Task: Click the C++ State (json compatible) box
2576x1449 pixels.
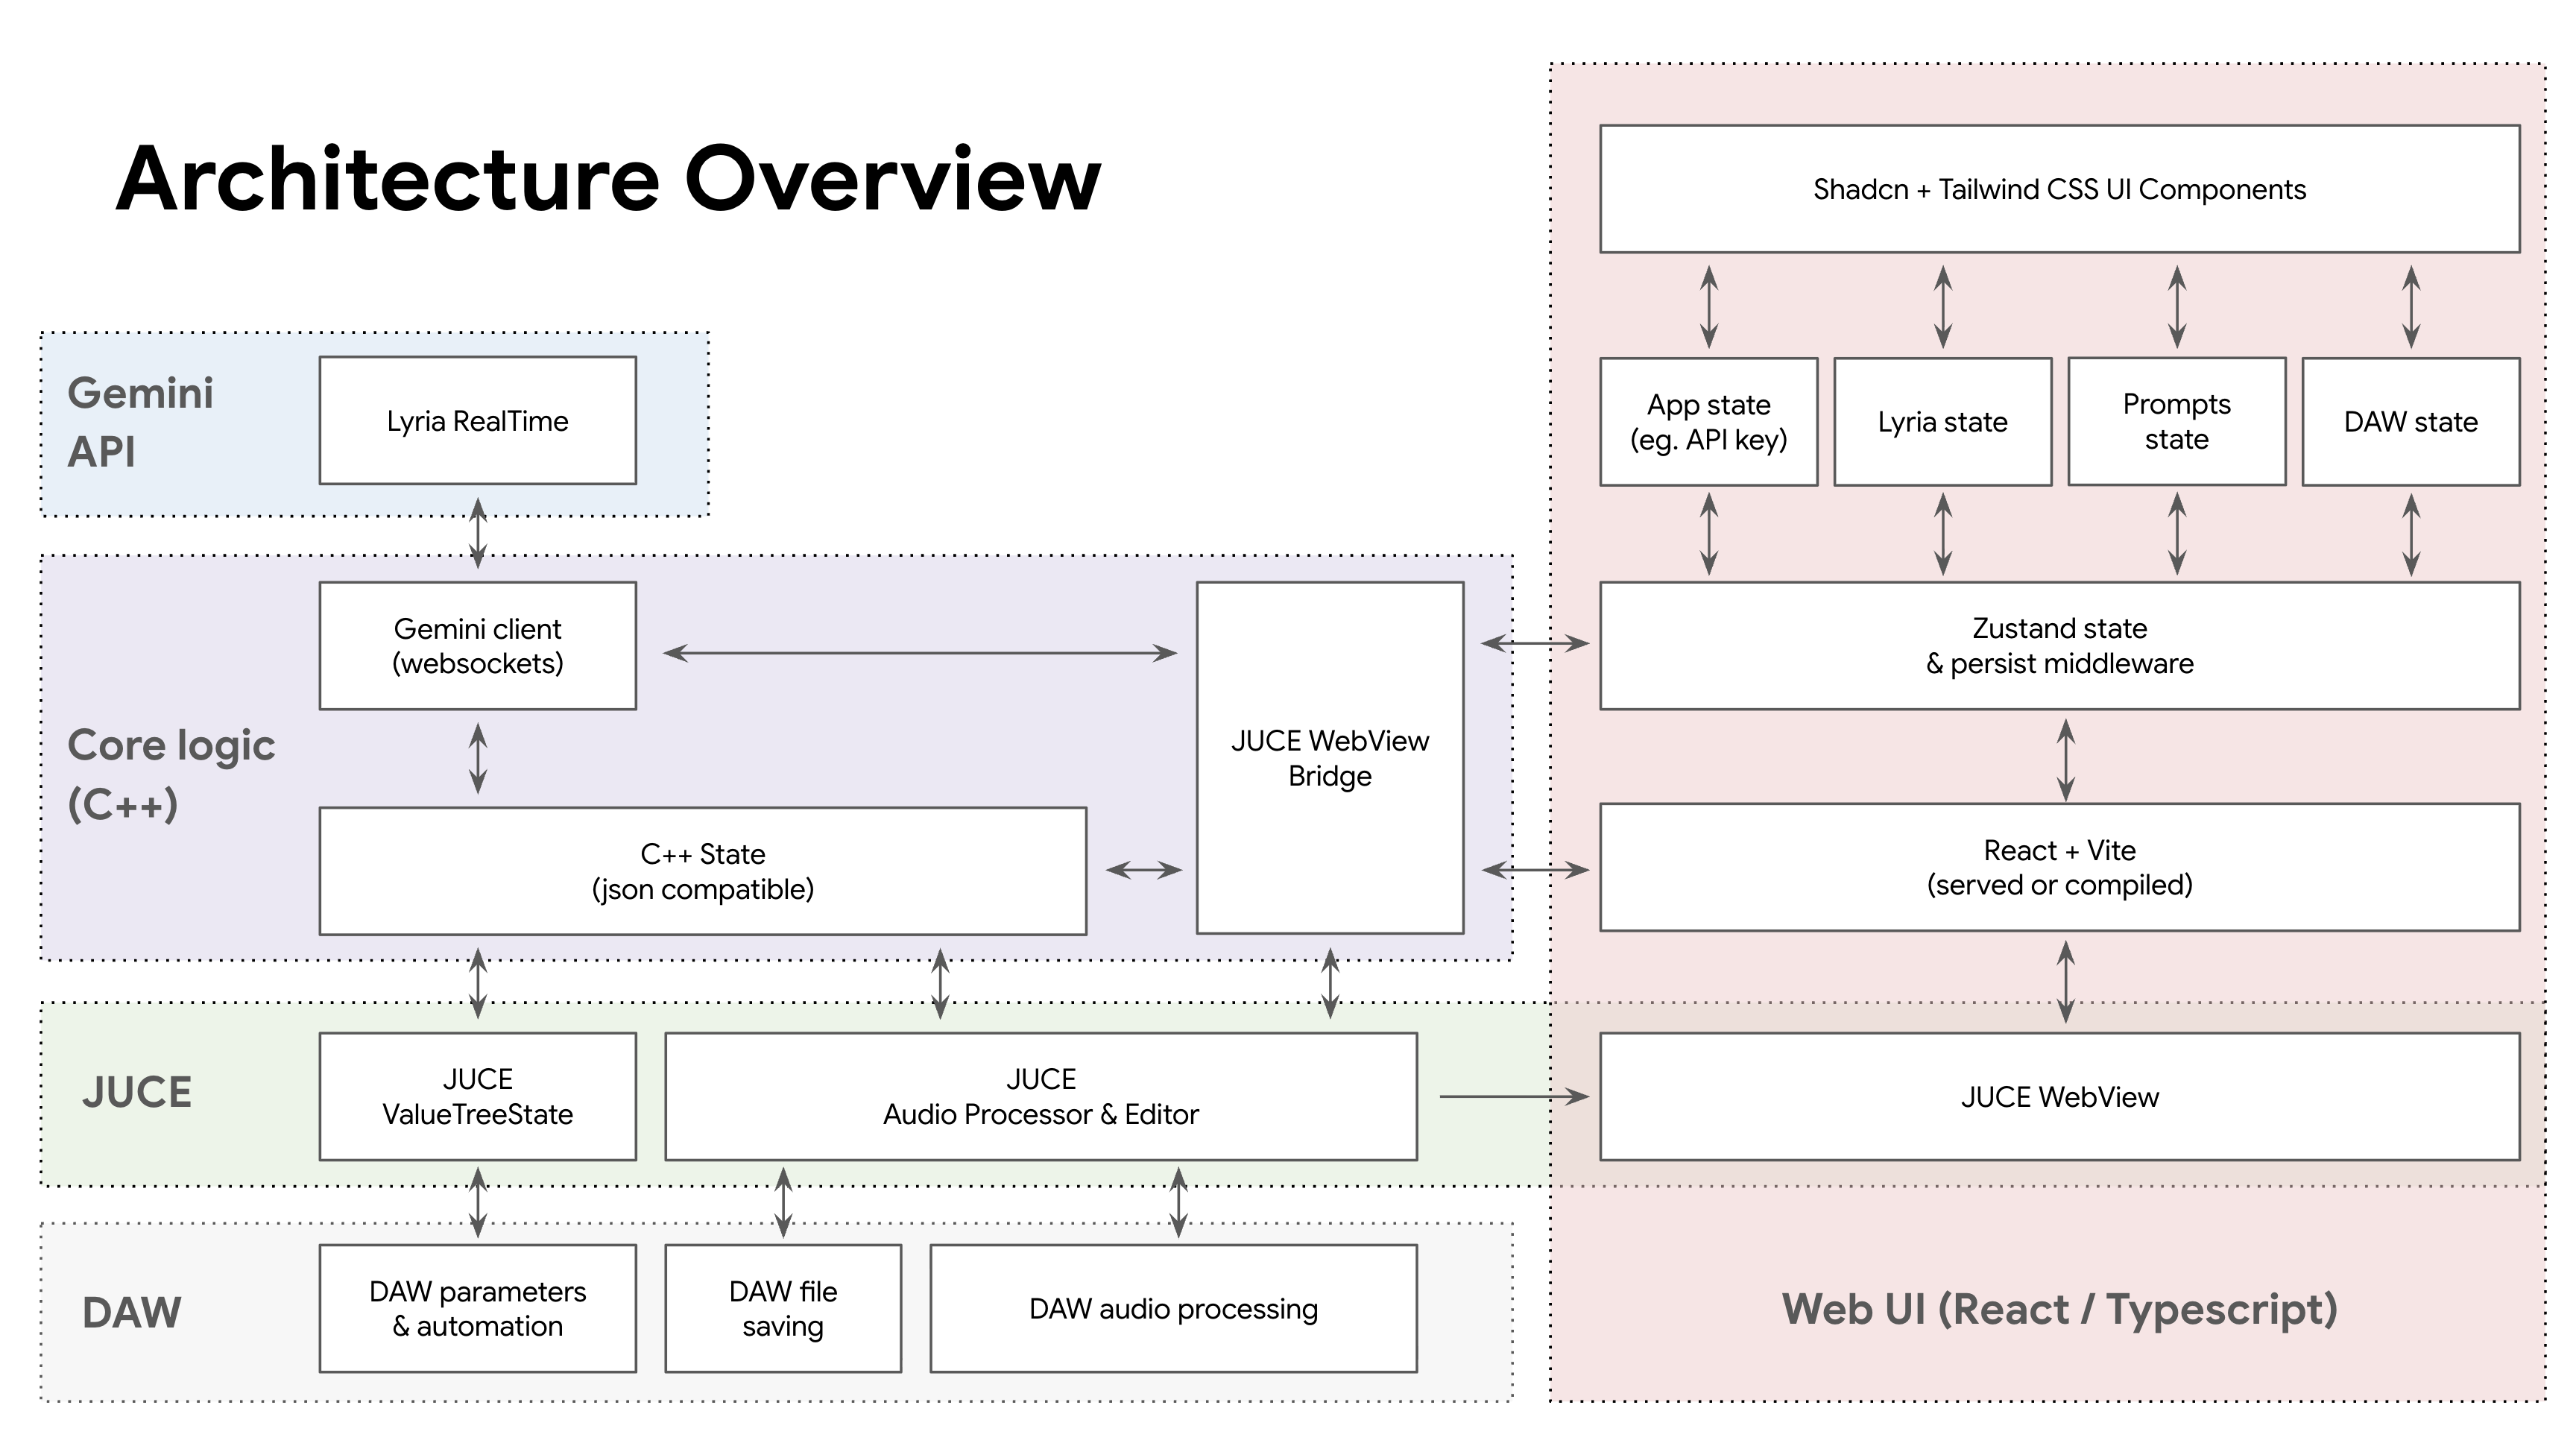Action: pyautogui.click(x=703, y=870)
